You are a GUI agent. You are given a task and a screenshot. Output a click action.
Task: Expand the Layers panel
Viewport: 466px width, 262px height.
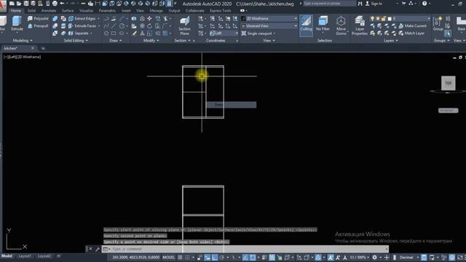tap(390, 41)
